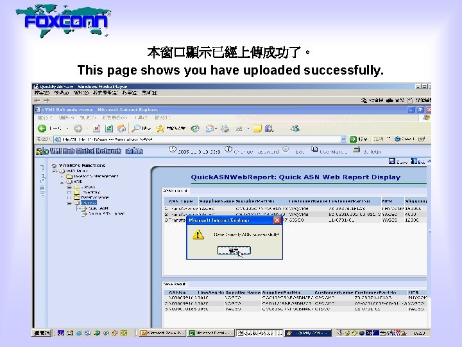The width and height of the screenshot is (462, 347).
Task: Open second menu of Media Player
Action: tap(62, 93)
